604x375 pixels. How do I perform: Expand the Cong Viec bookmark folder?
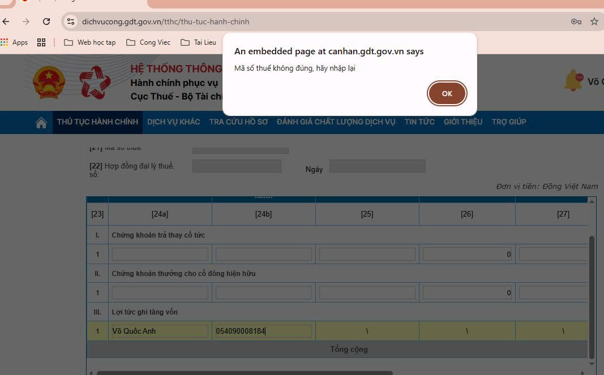click(148, 42)
